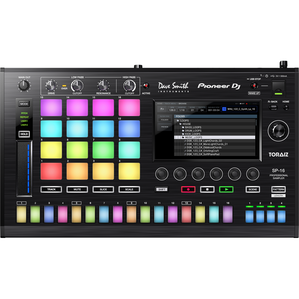Screen dimensions: 299x299
Task: Push the small round HOME button
Action: (x=286, y=108)
